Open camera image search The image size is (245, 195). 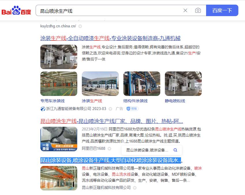[198, 11]
